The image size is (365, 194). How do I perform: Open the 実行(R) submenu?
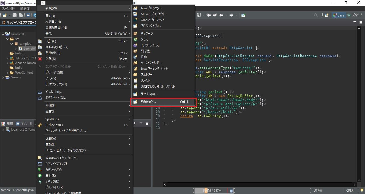pyautogui.click(x=84, y=176)
